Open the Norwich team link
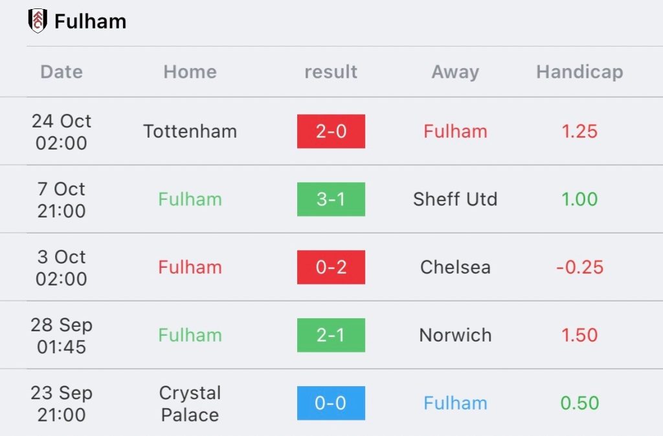663x436 pixels. [455, 336]
